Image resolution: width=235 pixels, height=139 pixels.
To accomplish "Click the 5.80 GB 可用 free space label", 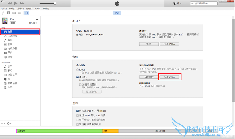I will coord(160,131).
